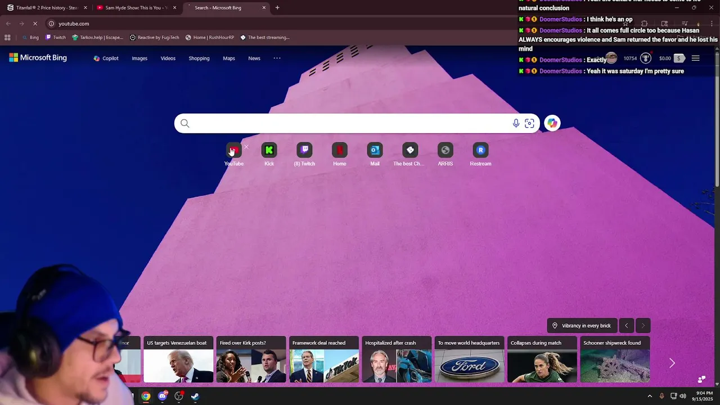The width and height of the screenshot is (720, 405).
Task: Open 'To move world headquarters' news card
Action: (469, 359)
